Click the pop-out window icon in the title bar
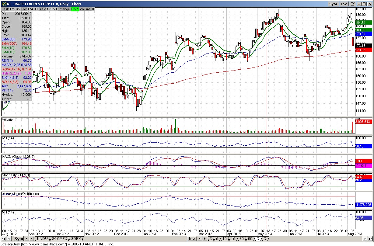374x246 pixels. click(x=353, y=4)
